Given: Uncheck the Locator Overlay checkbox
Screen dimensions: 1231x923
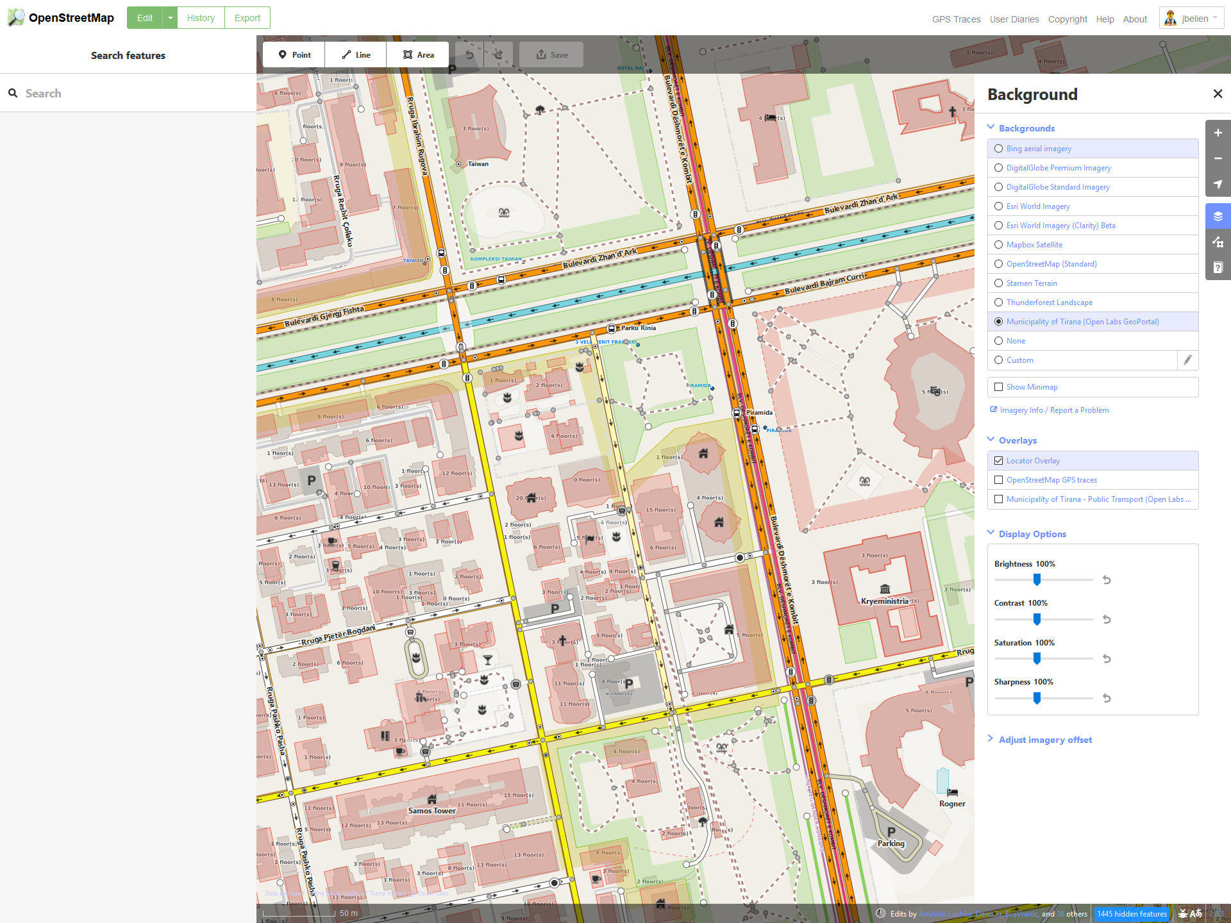Looking at the screenshot, I should click(x=998, y=461).
